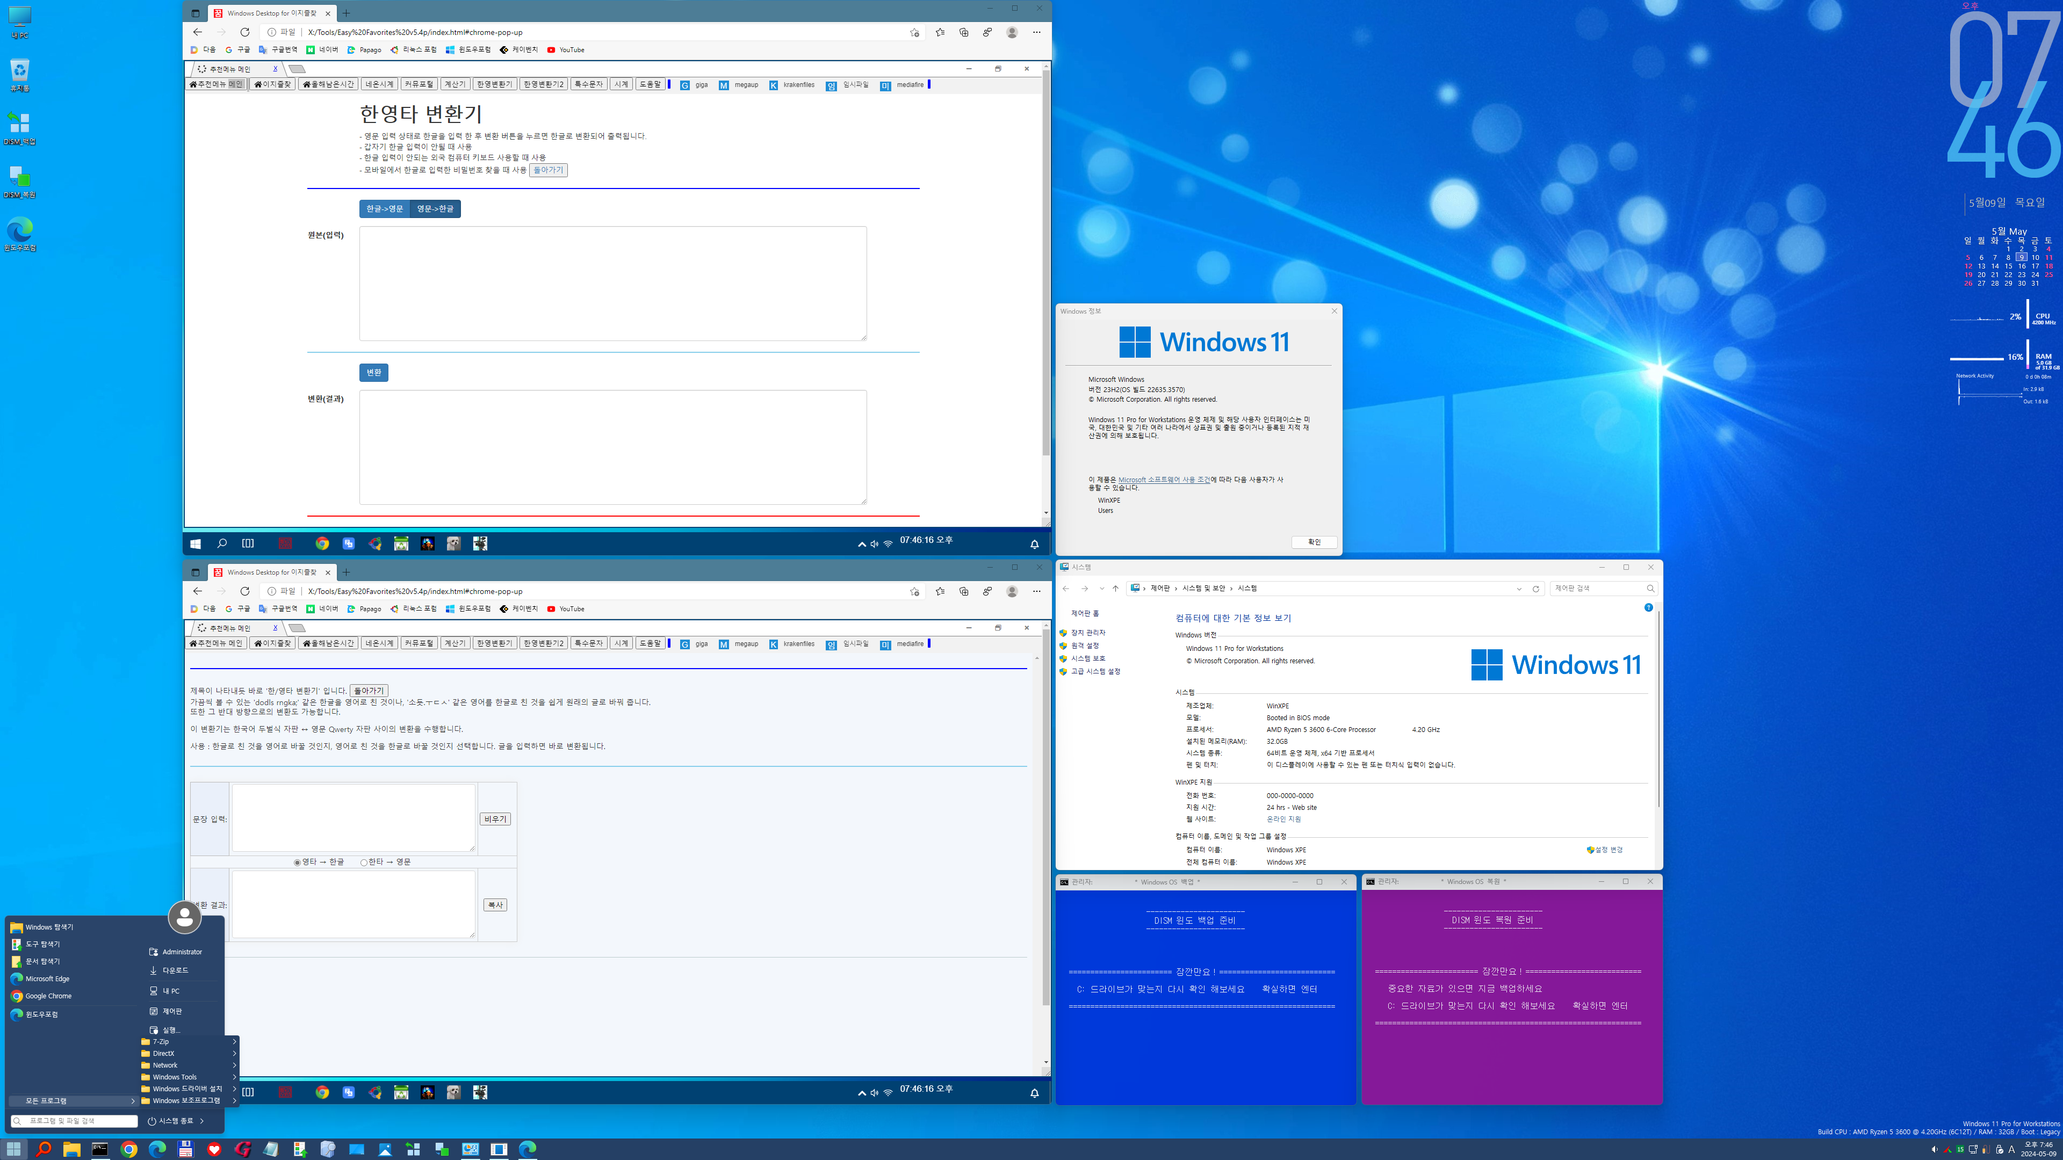Screen dimensions: 2063x1160
Task: Select the 한타 → 영문 radio button
Action: [x=364, y=862]
